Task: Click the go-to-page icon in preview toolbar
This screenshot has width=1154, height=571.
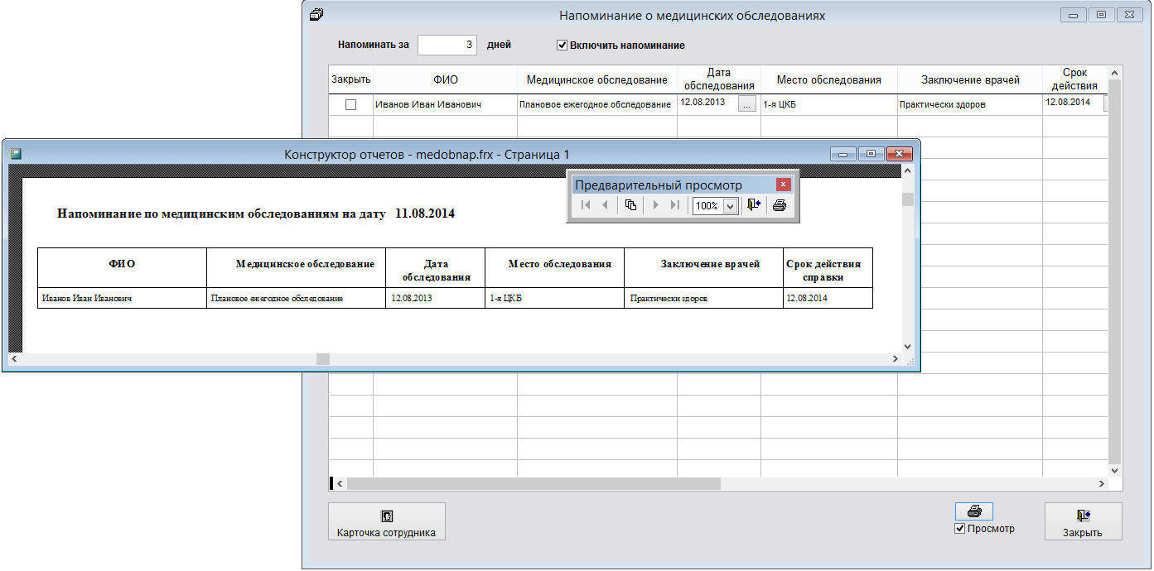Action: point(630,206)
